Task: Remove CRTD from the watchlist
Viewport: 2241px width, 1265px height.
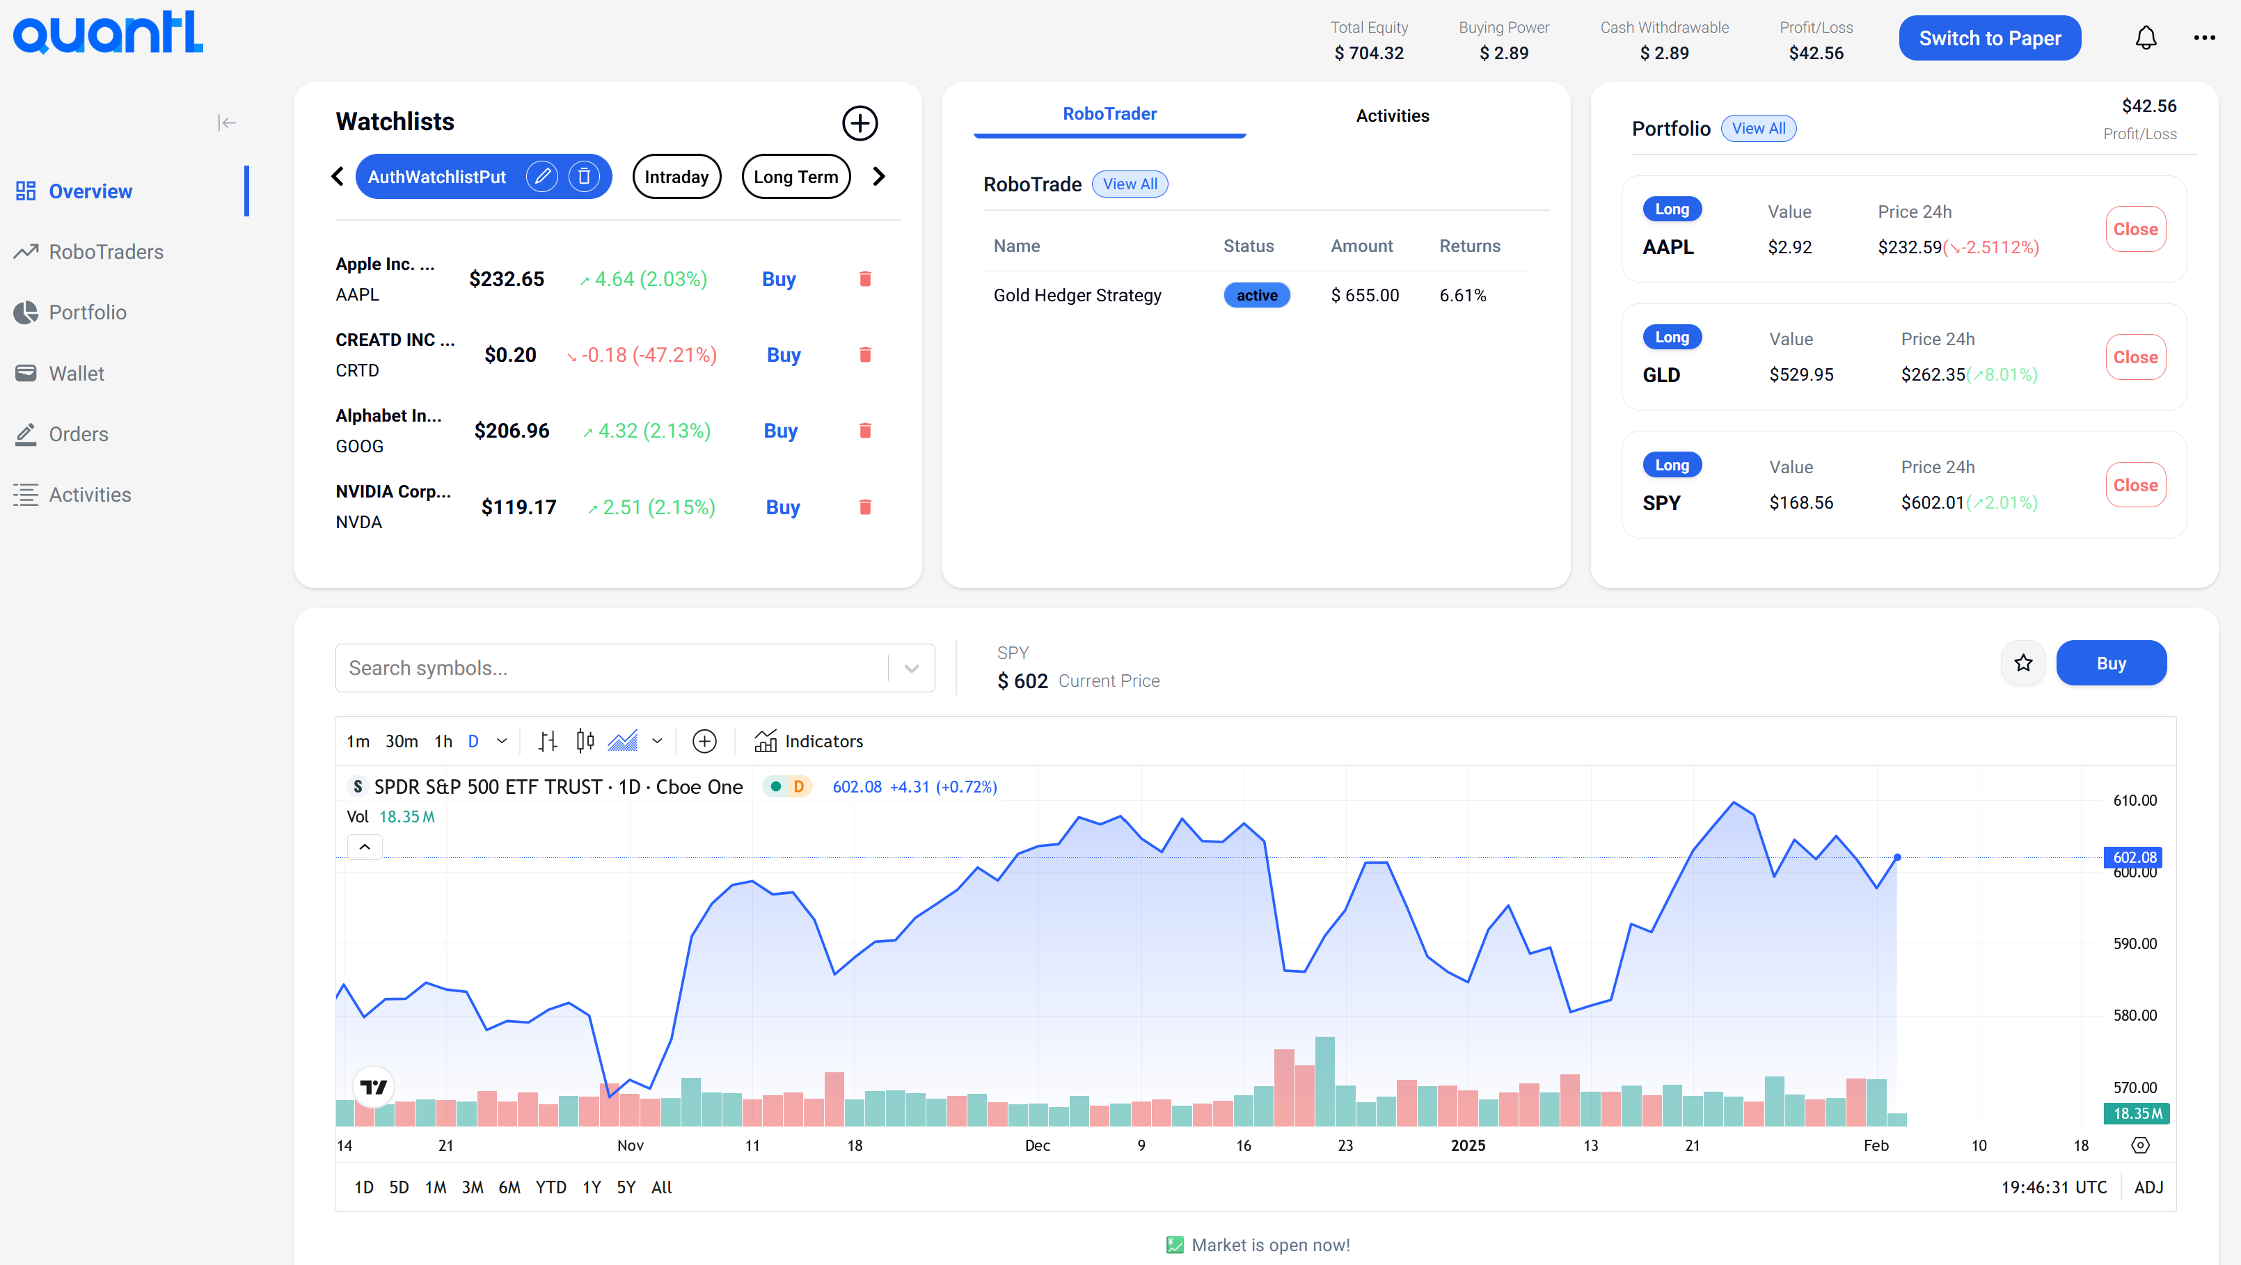Action: pos(864,354)
